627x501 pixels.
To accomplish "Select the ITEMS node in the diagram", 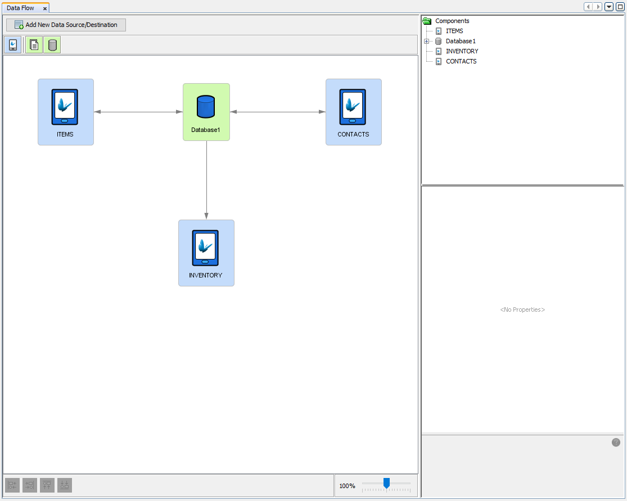I will (x=65, y=112).
